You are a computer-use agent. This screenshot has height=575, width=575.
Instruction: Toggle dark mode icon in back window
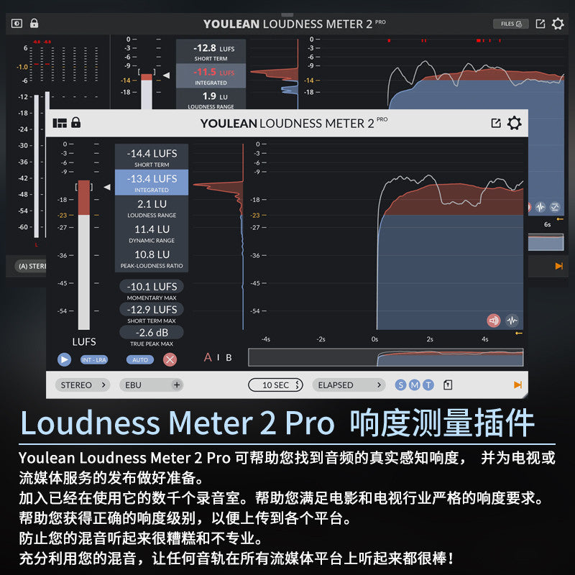click(x=17, y=24)
